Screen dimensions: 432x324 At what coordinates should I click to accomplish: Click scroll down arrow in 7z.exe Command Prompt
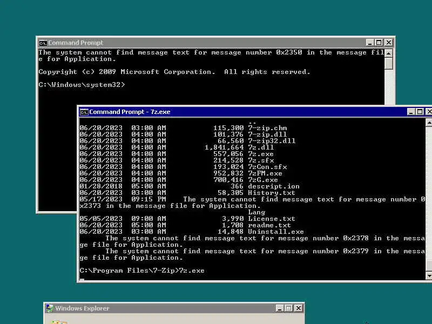pos(429,275)
